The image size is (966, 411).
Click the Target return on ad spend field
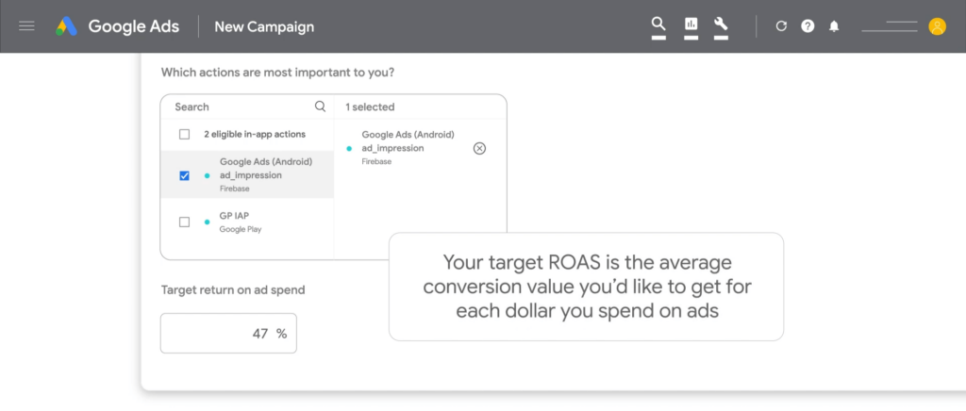tap(228, 334)
